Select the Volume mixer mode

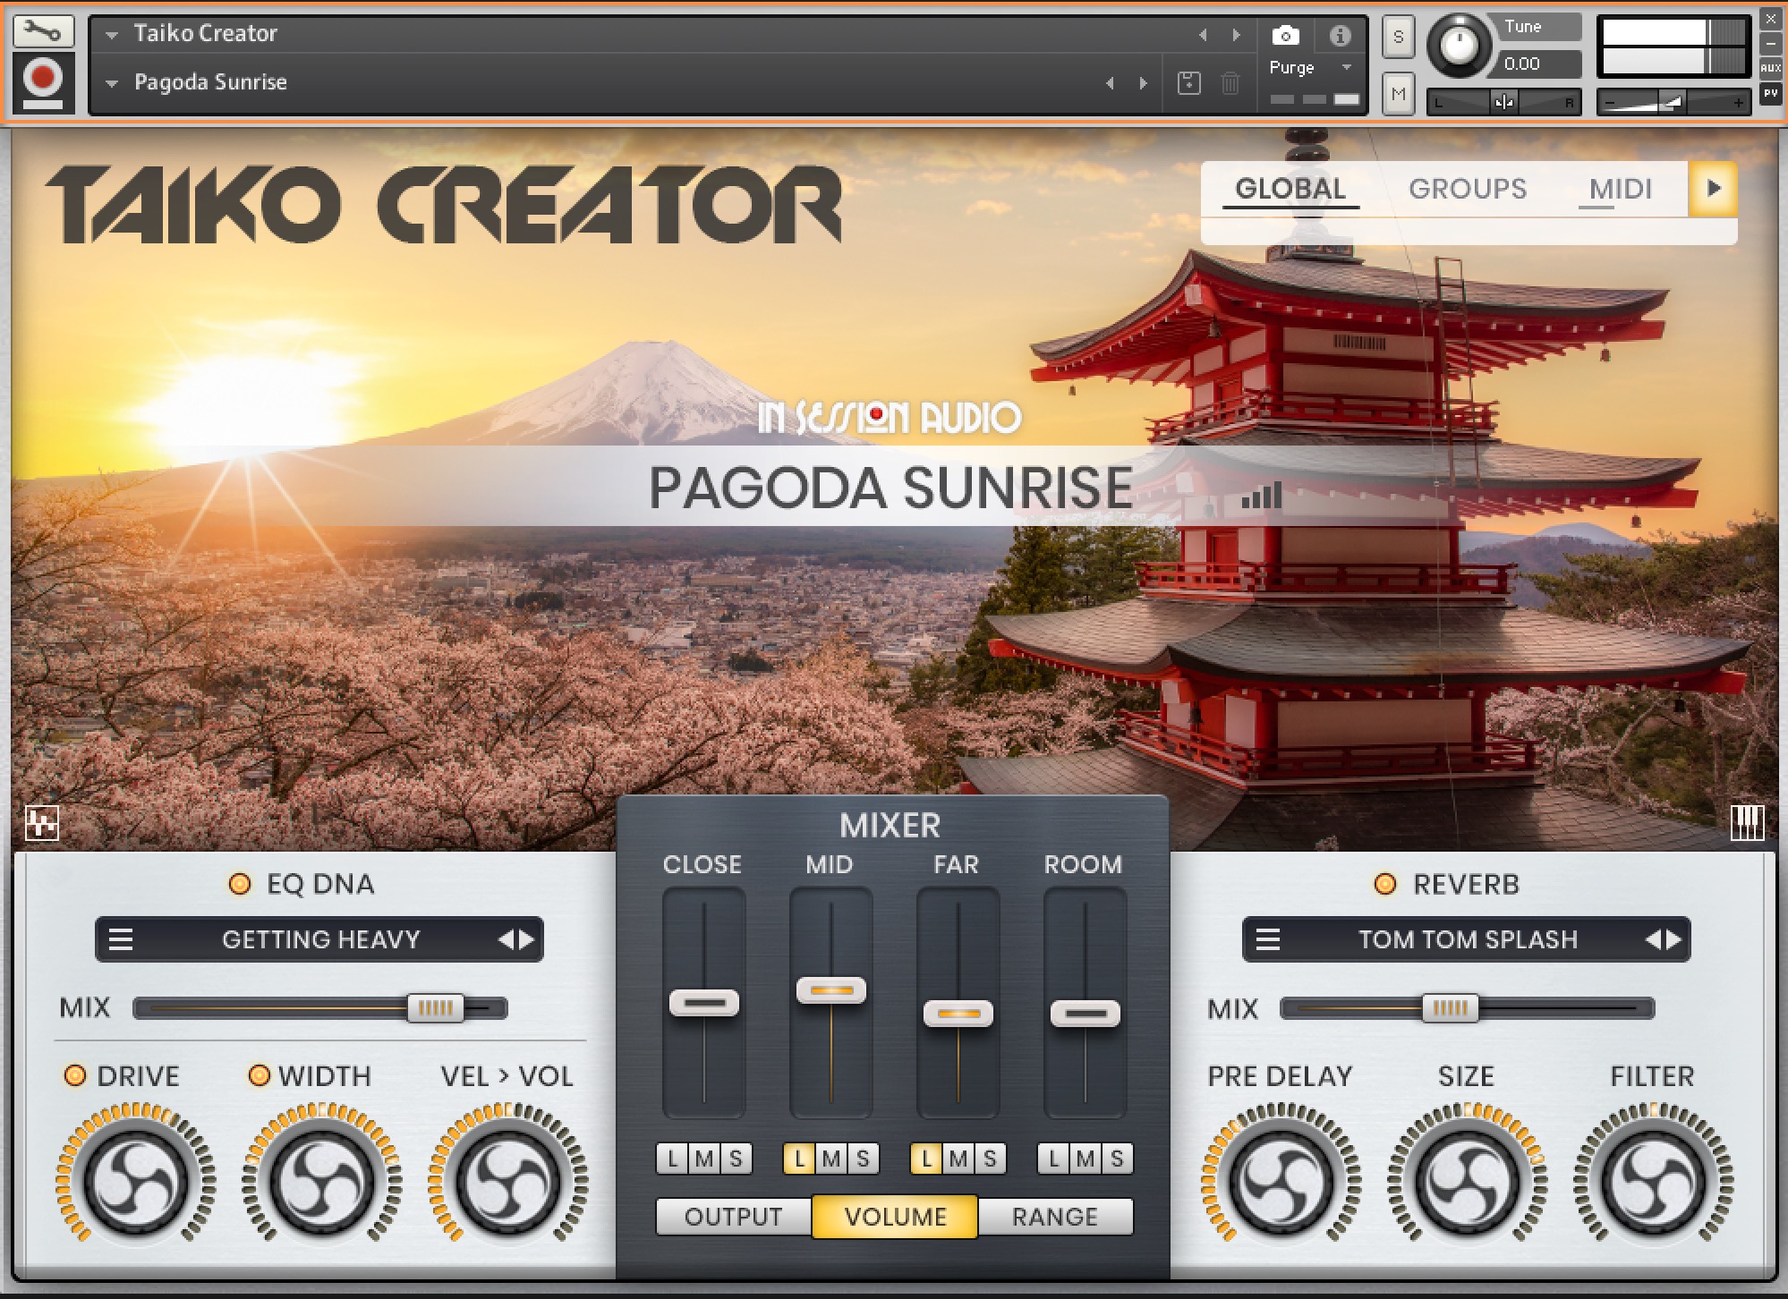coord(895,1217)
